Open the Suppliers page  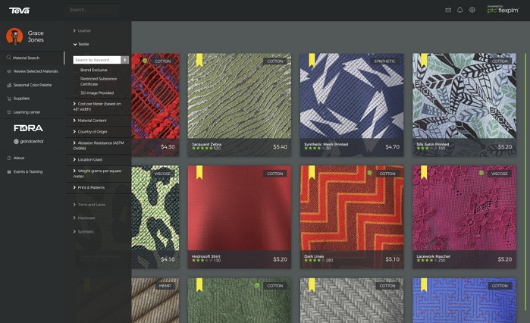point(21,99)
